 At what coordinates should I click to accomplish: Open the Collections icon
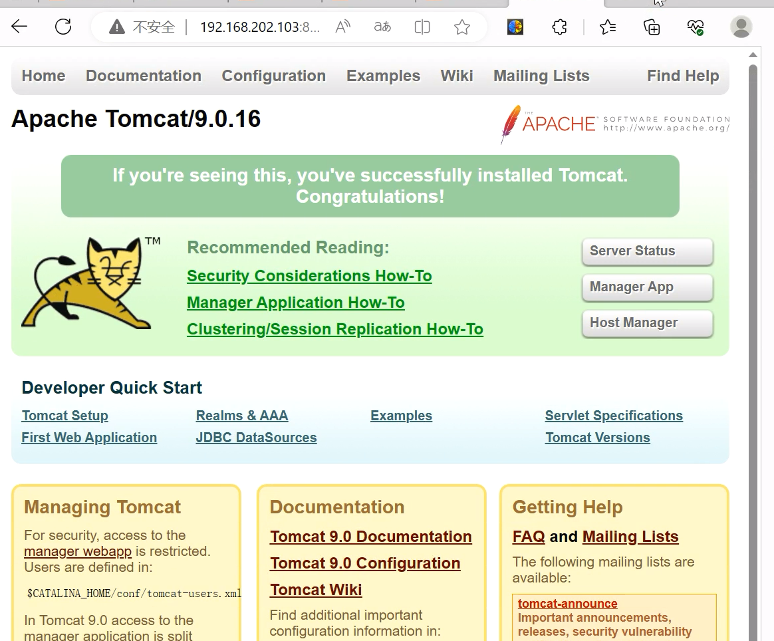coord(652,27)
